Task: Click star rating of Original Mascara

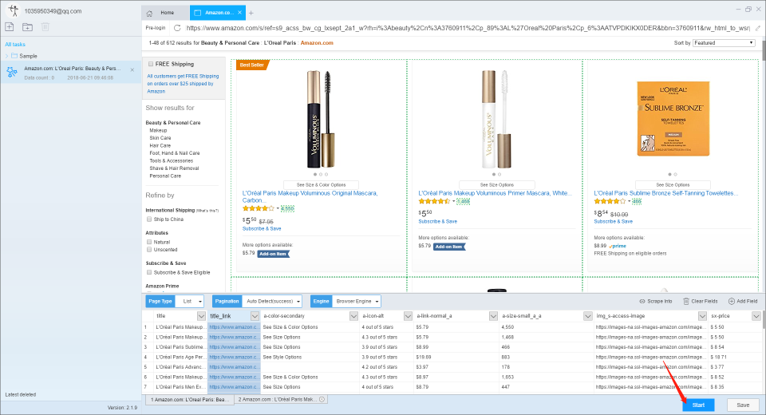Action: [259, 208]
